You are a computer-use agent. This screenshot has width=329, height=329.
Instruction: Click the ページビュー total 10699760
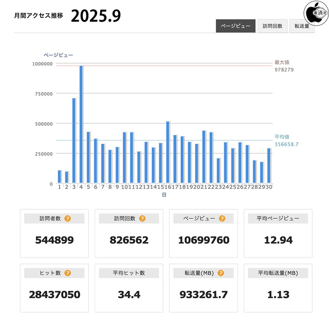[x=203, y=240]
